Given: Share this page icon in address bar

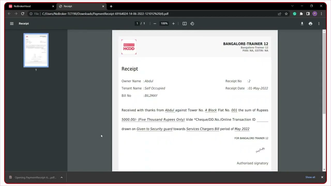Looking at the screenshot, I should point(280,14).
